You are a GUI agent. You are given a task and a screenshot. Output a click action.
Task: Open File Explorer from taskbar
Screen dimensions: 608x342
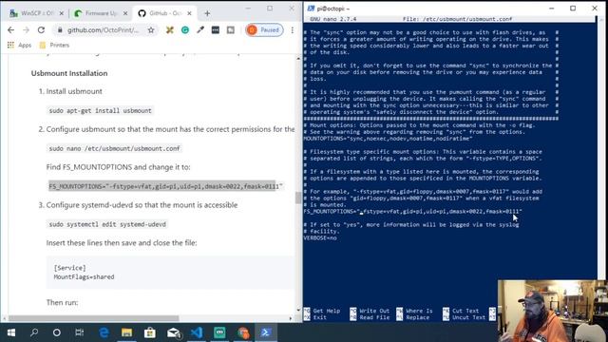click(126, 332)
